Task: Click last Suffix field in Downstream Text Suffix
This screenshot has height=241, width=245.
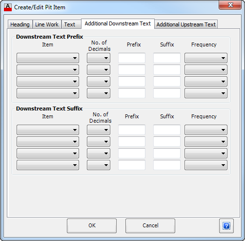Action: [167, 165]
